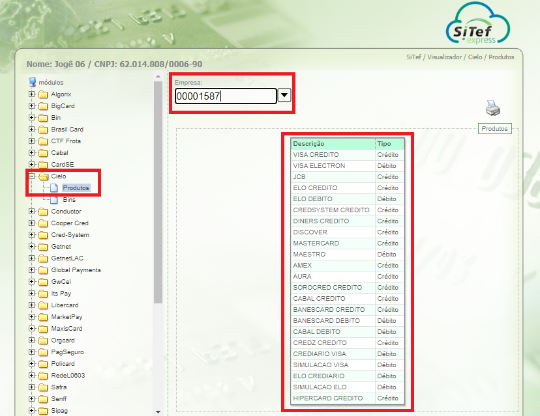Select the RedeL0603 module label

click(68, 376)
